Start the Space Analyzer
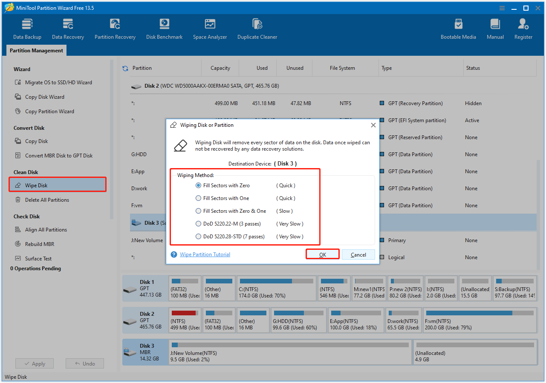 pyautogui.click(x=210, y=28)
